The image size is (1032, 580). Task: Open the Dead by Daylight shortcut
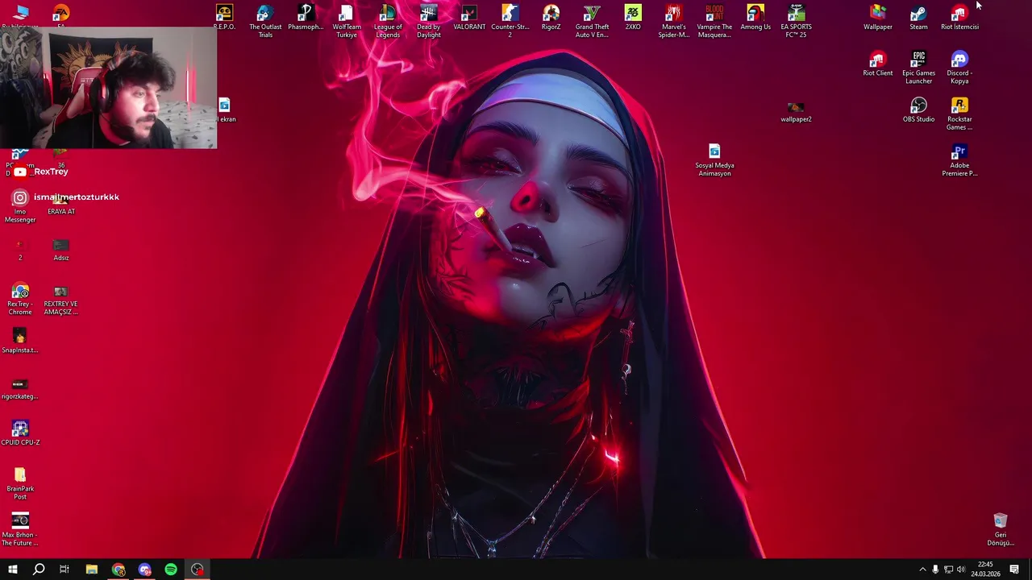click(x=429, y=21)
